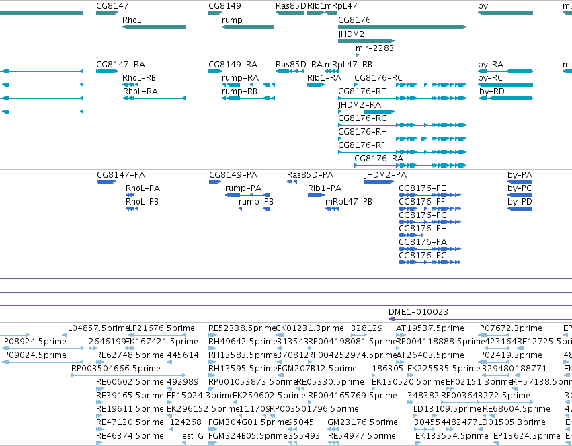Click transcript by-RD
572x446 pixels.
[492, 91]
